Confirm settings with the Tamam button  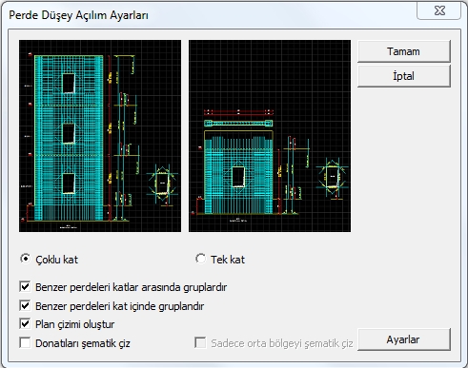tap(404, 51)
